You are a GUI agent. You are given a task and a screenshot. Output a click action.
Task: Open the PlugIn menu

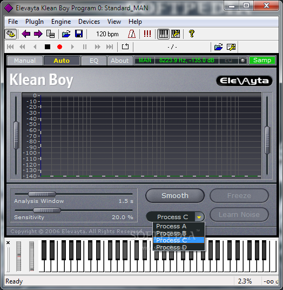[x=35, y=22]
